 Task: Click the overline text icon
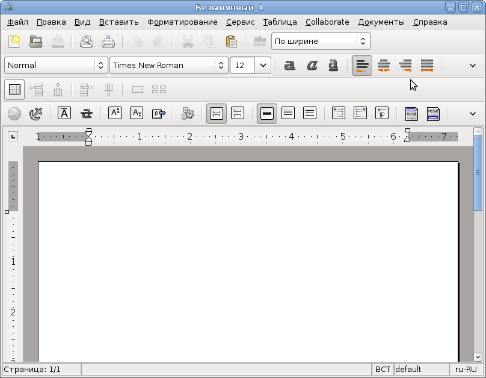[64, 113]
